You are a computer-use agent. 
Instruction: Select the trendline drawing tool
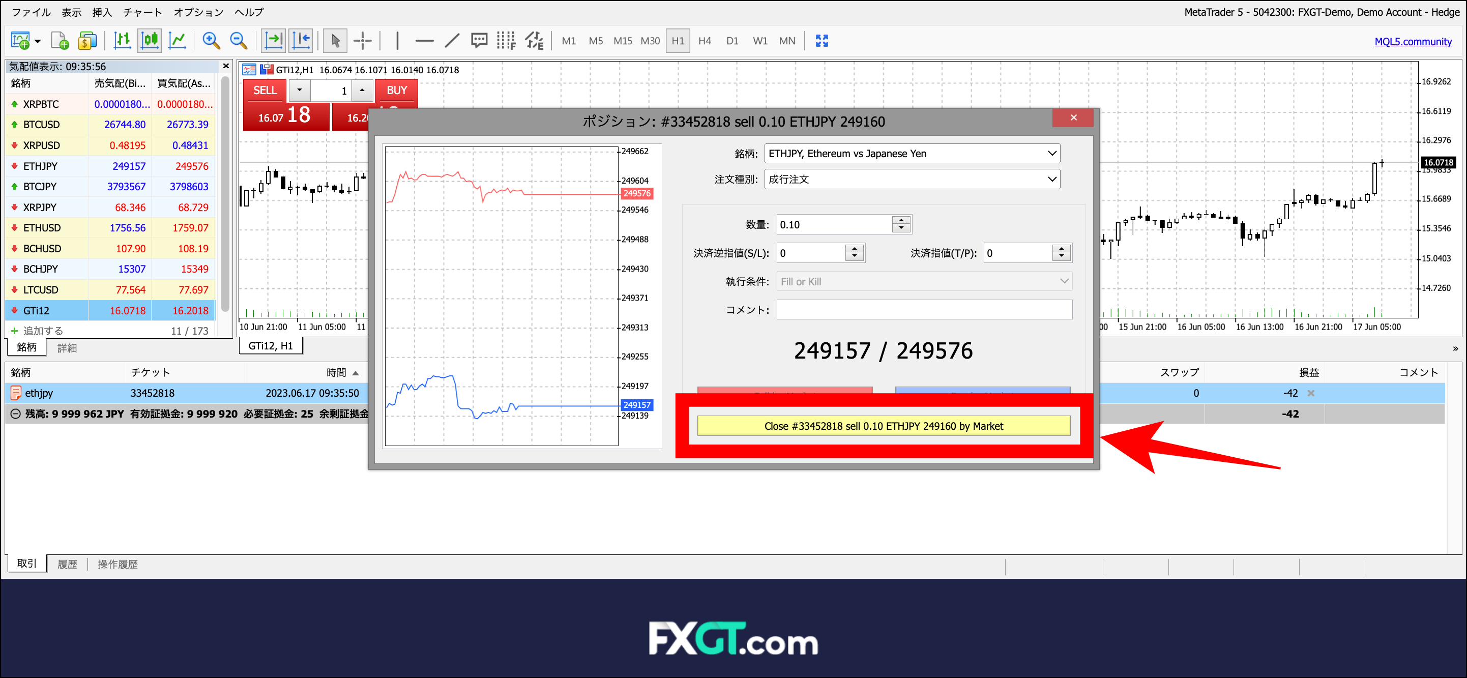[x=452, y=40]
